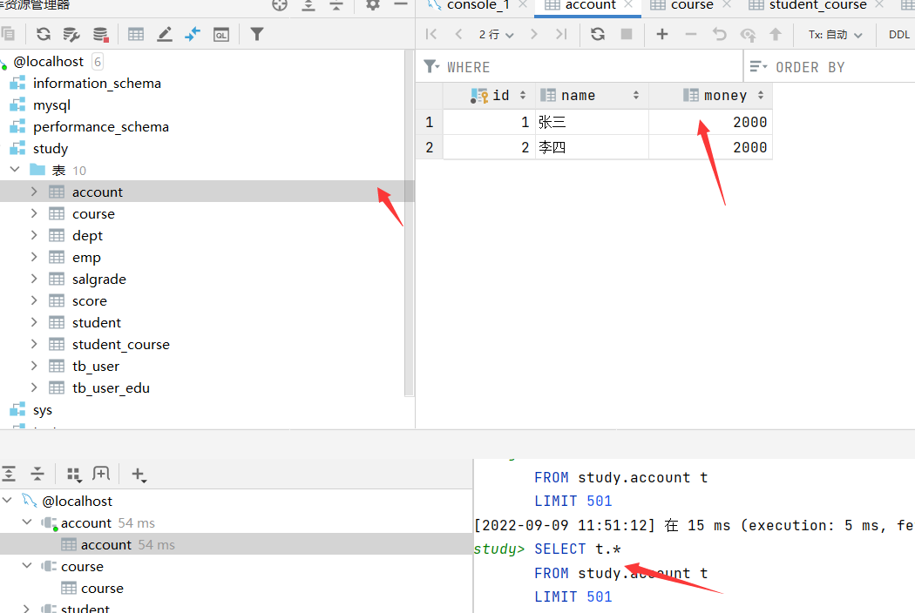
Task: Expand the emp table node
Action: [34, 257]
